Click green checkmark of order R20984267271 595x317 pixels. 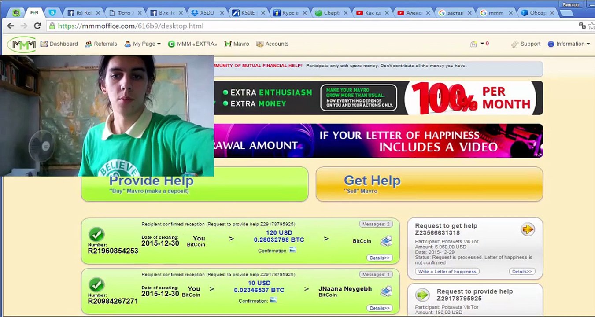96,285
